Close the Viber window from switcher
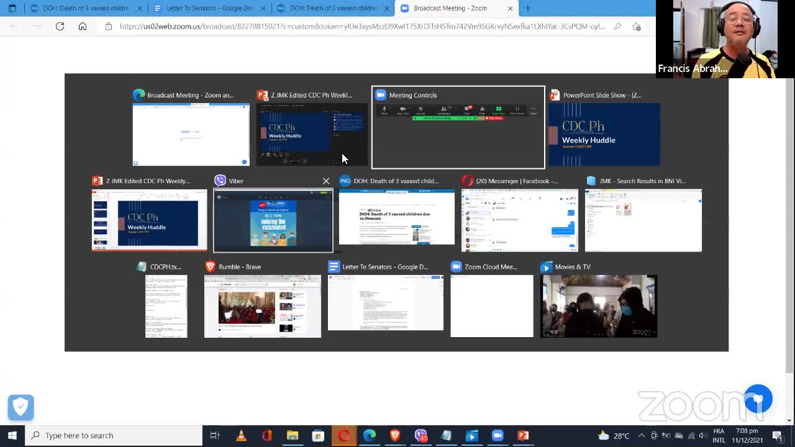795x447 pixels. 326,181
